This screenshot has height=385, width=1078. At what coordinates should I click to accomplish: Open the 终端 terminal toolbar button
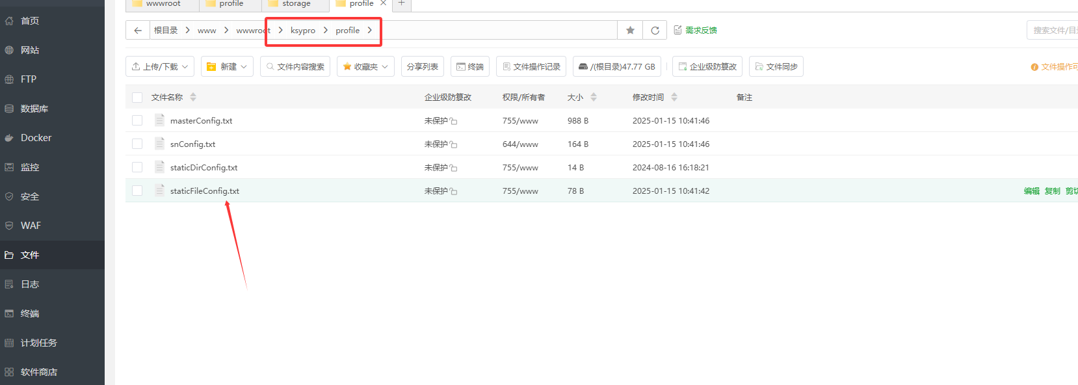point(469,67)
